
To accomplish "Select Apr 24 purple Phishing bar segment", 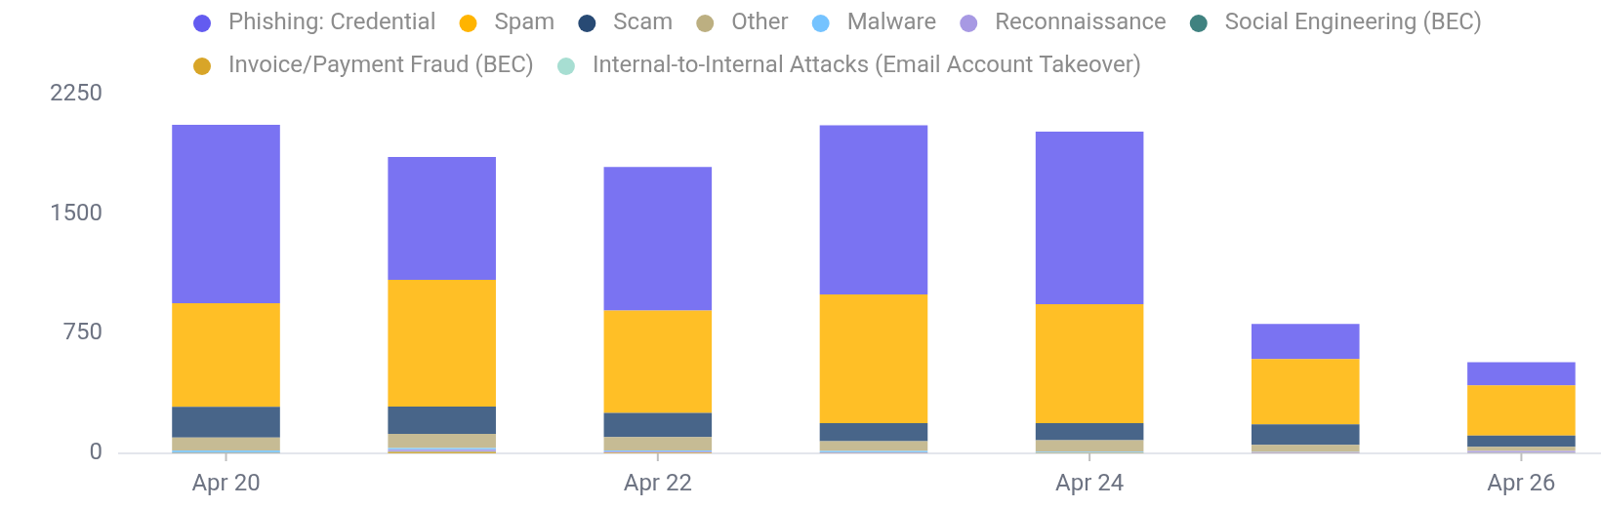I will 1088,217.
